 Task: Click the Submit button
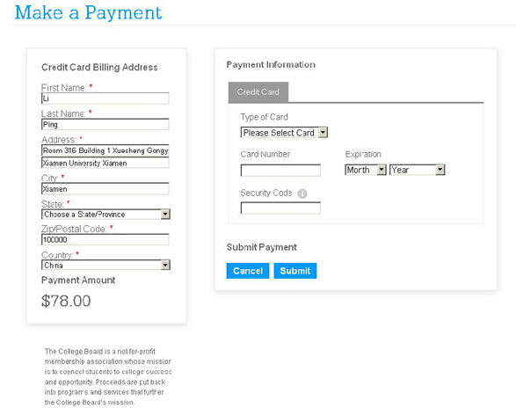tap(295, 271)
